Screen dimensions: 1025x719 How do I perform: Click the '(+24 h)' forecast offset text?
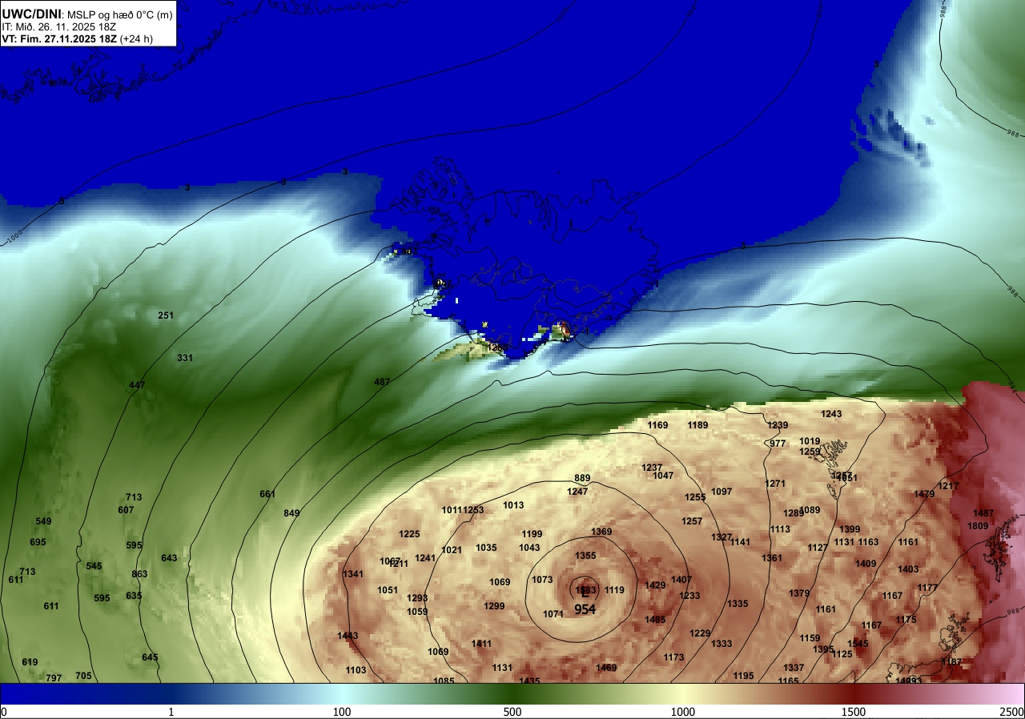tap(136, 38)
